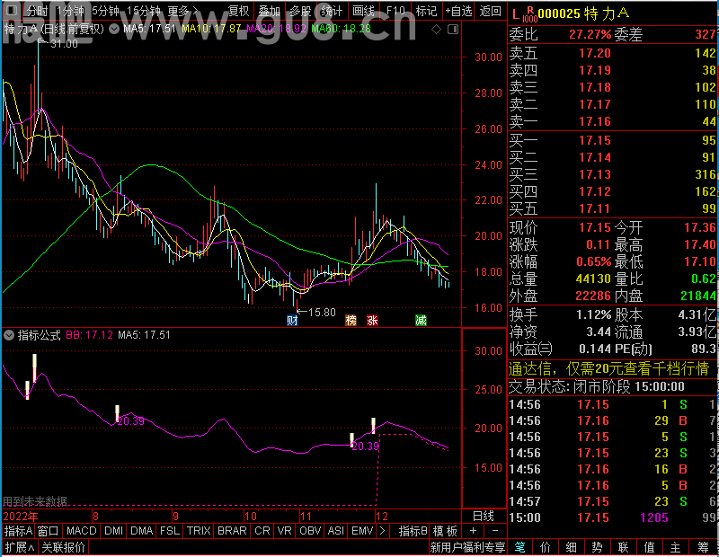The height and width of the screenshot is (557, 719).
Task: Select the 笔 tick tab
Action: click(x=519, y=547)
